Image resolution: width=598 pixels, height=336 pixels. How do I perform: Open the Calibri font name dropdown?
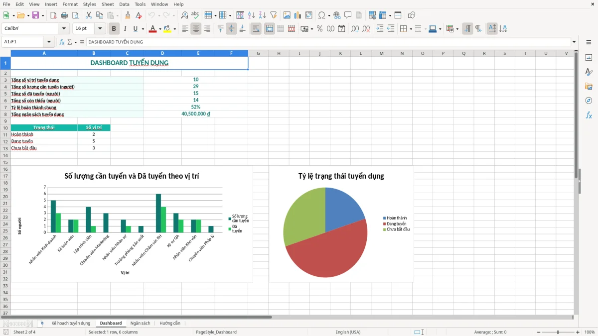coord(64,29)
